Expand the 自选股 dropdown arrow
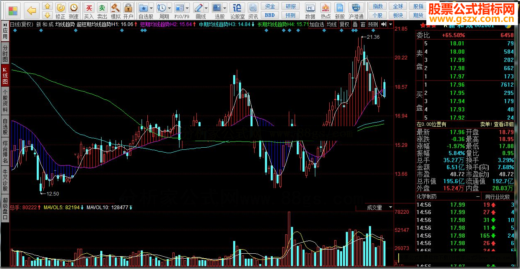The width and height of the screenshot is (520, 269). click(x=151, y=8)
